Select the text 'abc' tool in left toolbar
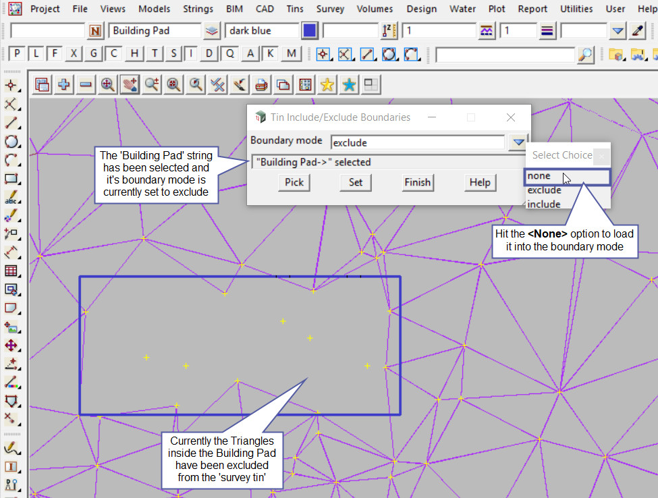The image size is (658, 498). (11, 198)
